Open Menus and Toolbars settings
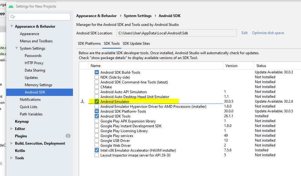Viewport: 301px width, 176px height. pos(36,41)
